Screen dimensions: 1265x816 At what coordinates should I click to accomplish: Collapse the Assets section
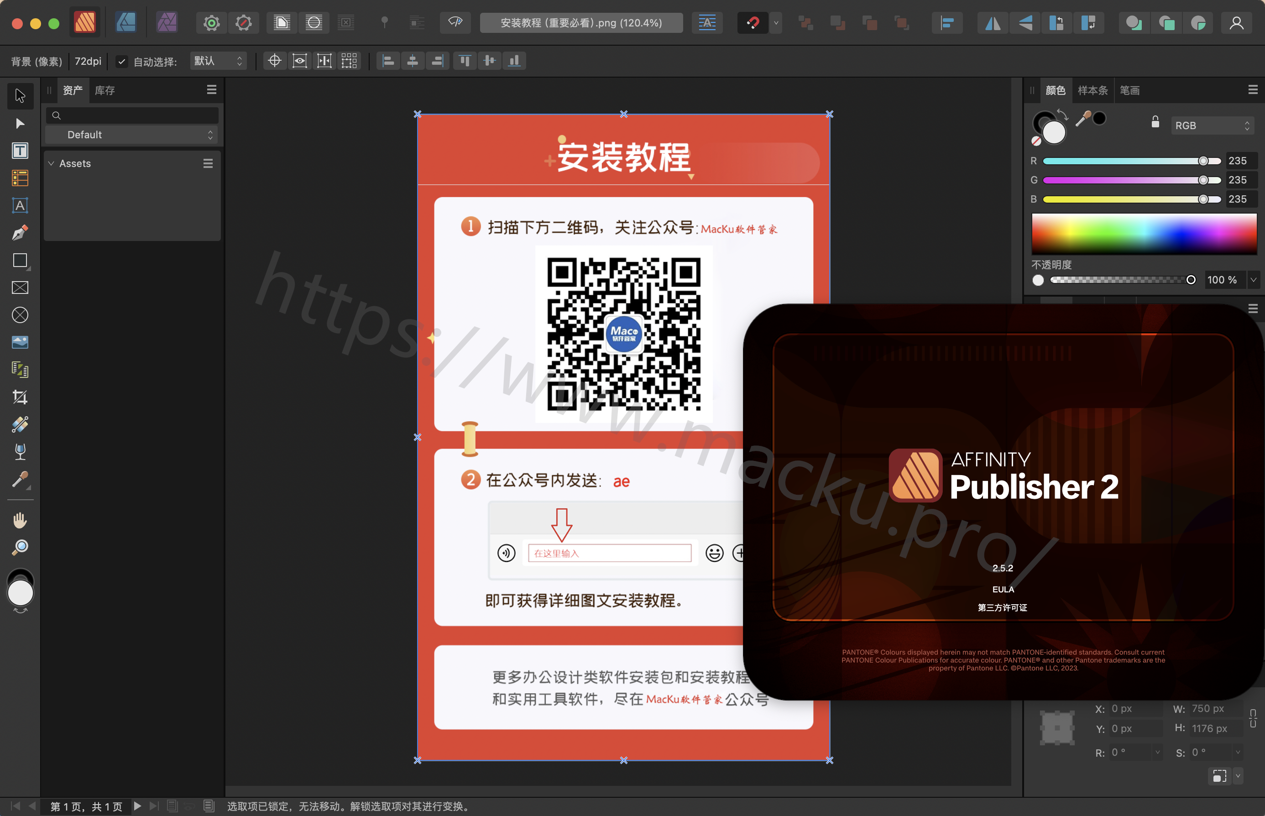click(x=52, y=163)
